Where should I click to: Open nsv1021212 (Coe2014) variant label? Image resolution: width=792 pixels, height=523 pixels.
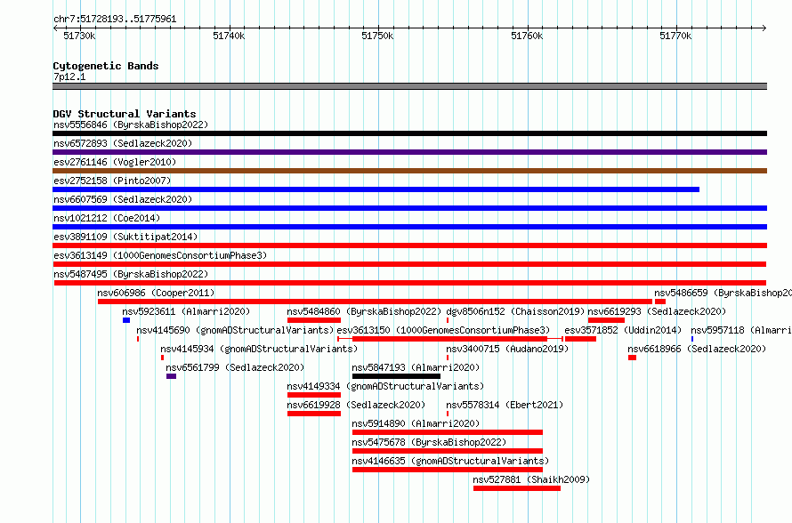pos(107,218)
